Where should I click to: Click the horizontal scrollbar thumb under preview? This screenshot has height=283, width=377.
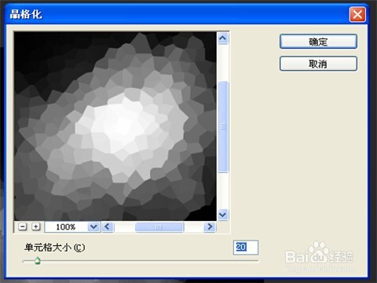(159, 227)
